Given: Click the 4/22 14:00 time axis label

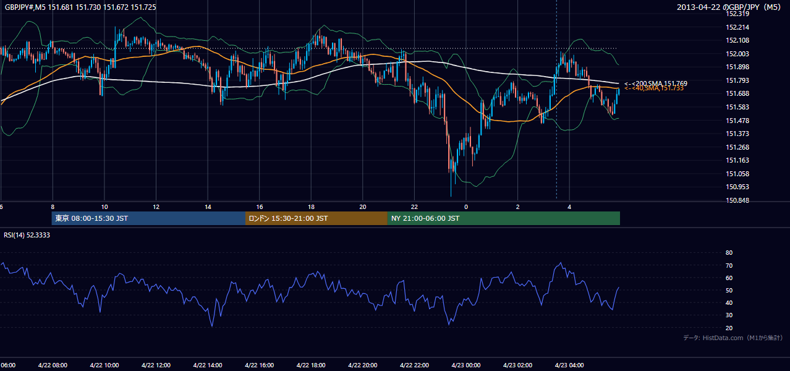Looking at the screenshot, I should [208, 365].
